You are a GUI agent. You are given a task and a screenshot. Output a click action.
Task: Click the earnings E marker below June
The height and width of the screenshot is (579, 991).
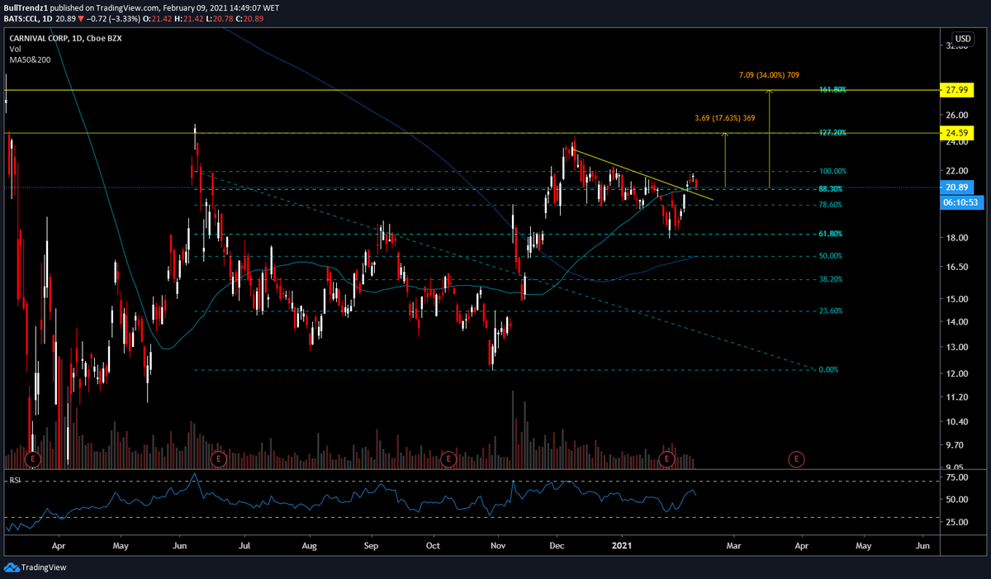coord(219,458)
